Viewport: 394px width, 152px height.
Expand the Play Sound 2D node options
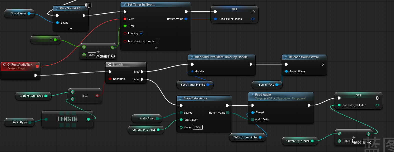pos(71,29)
